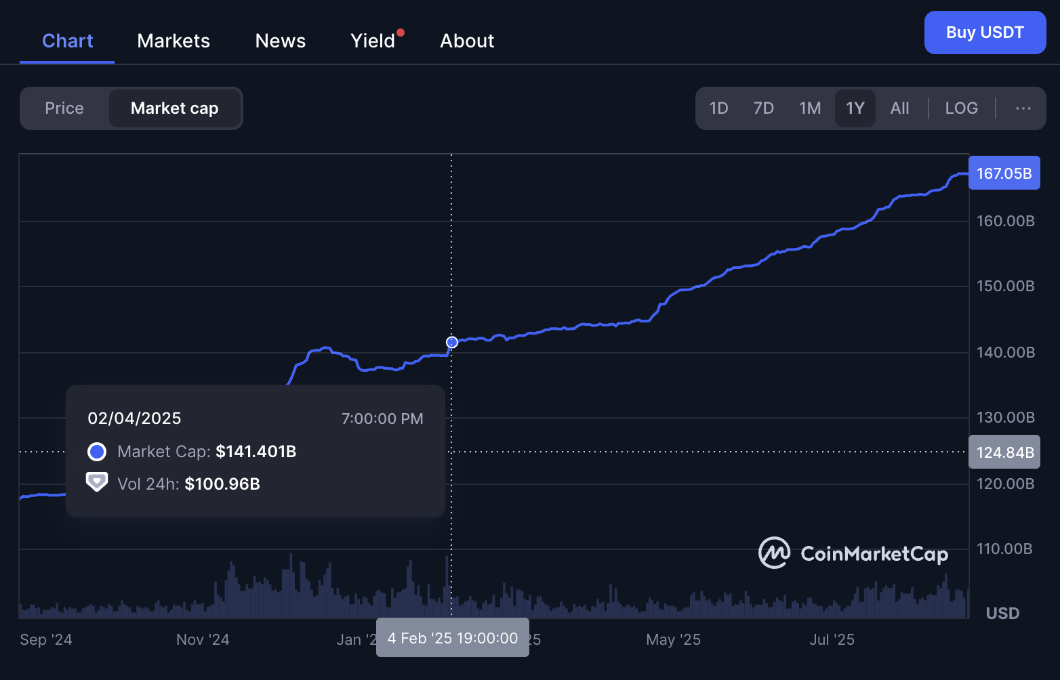The image size is (1060, 680).
Task: Click the Buy USDT button
Action: coord(985,33)
